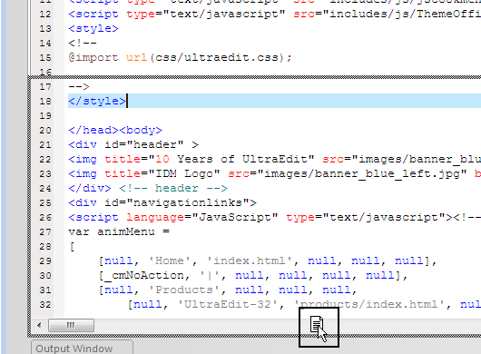The height and width of the screenshot is (354, 481).
Task: Click the horizontal scrollbar thumb
Action: click(71, 325)
